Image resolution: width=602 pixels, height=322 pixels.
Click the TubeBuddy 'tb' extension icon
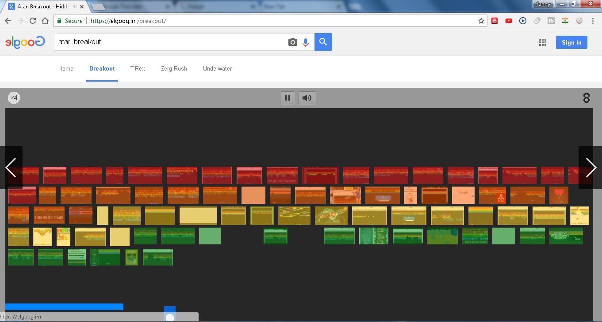551,21
